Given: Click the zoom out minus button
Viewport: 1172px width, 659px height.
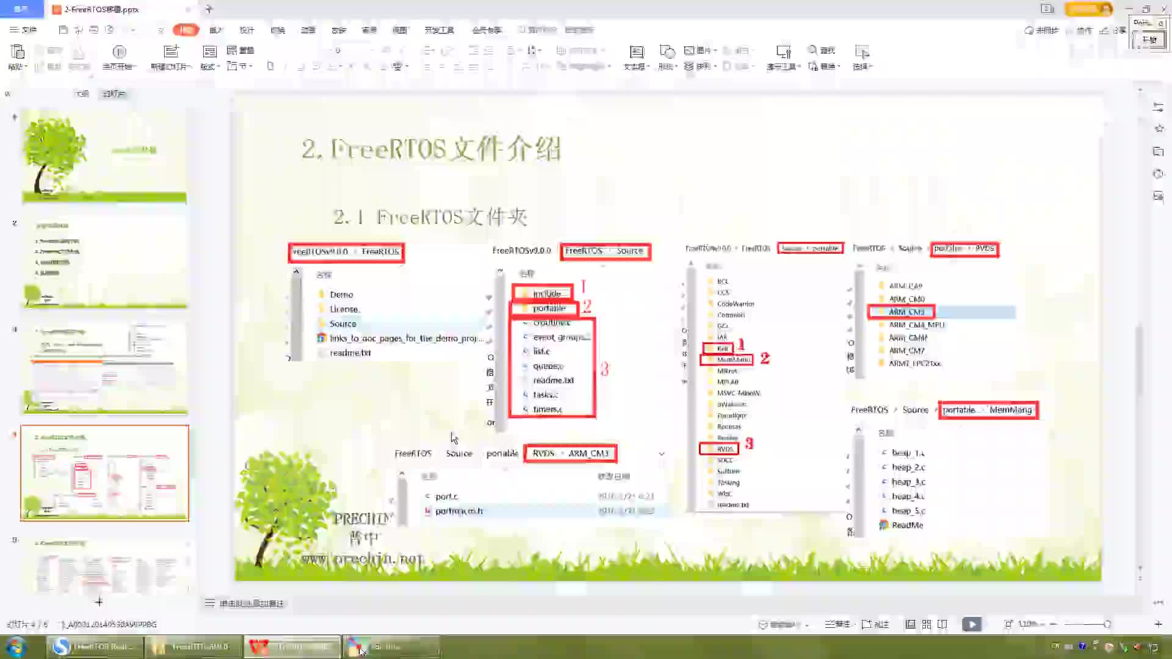Looking at the screenshot, I should tap(1054, 624).
